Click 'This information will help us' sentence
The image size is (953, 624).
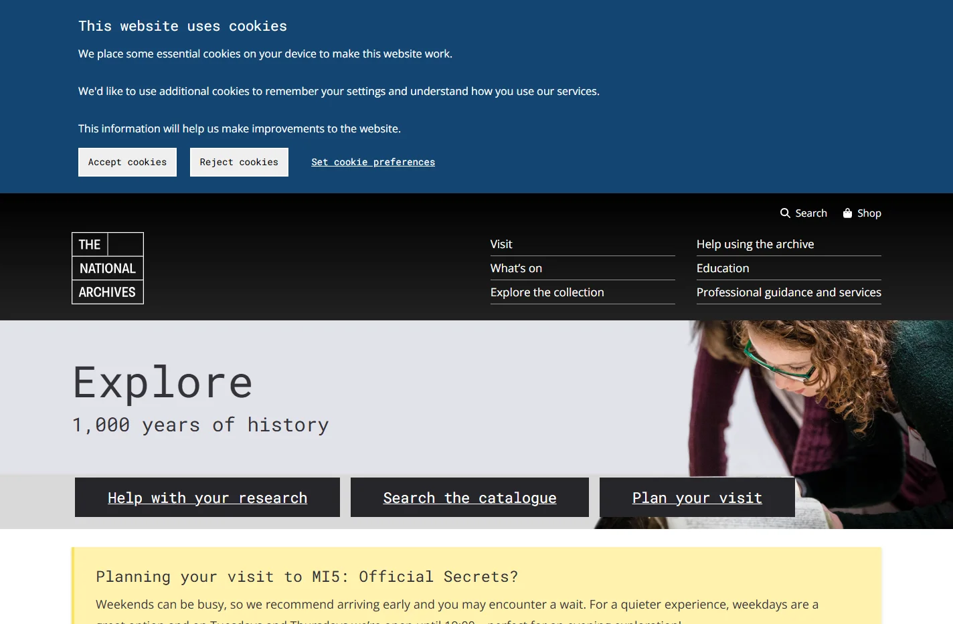click(240, 128)
